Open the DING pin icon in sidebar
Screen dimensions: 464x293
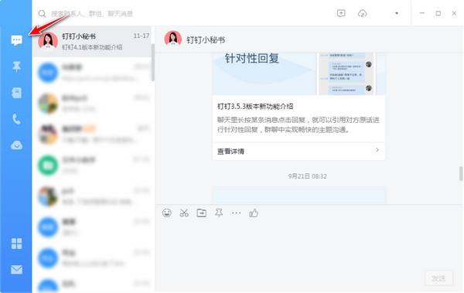[16, 66]
